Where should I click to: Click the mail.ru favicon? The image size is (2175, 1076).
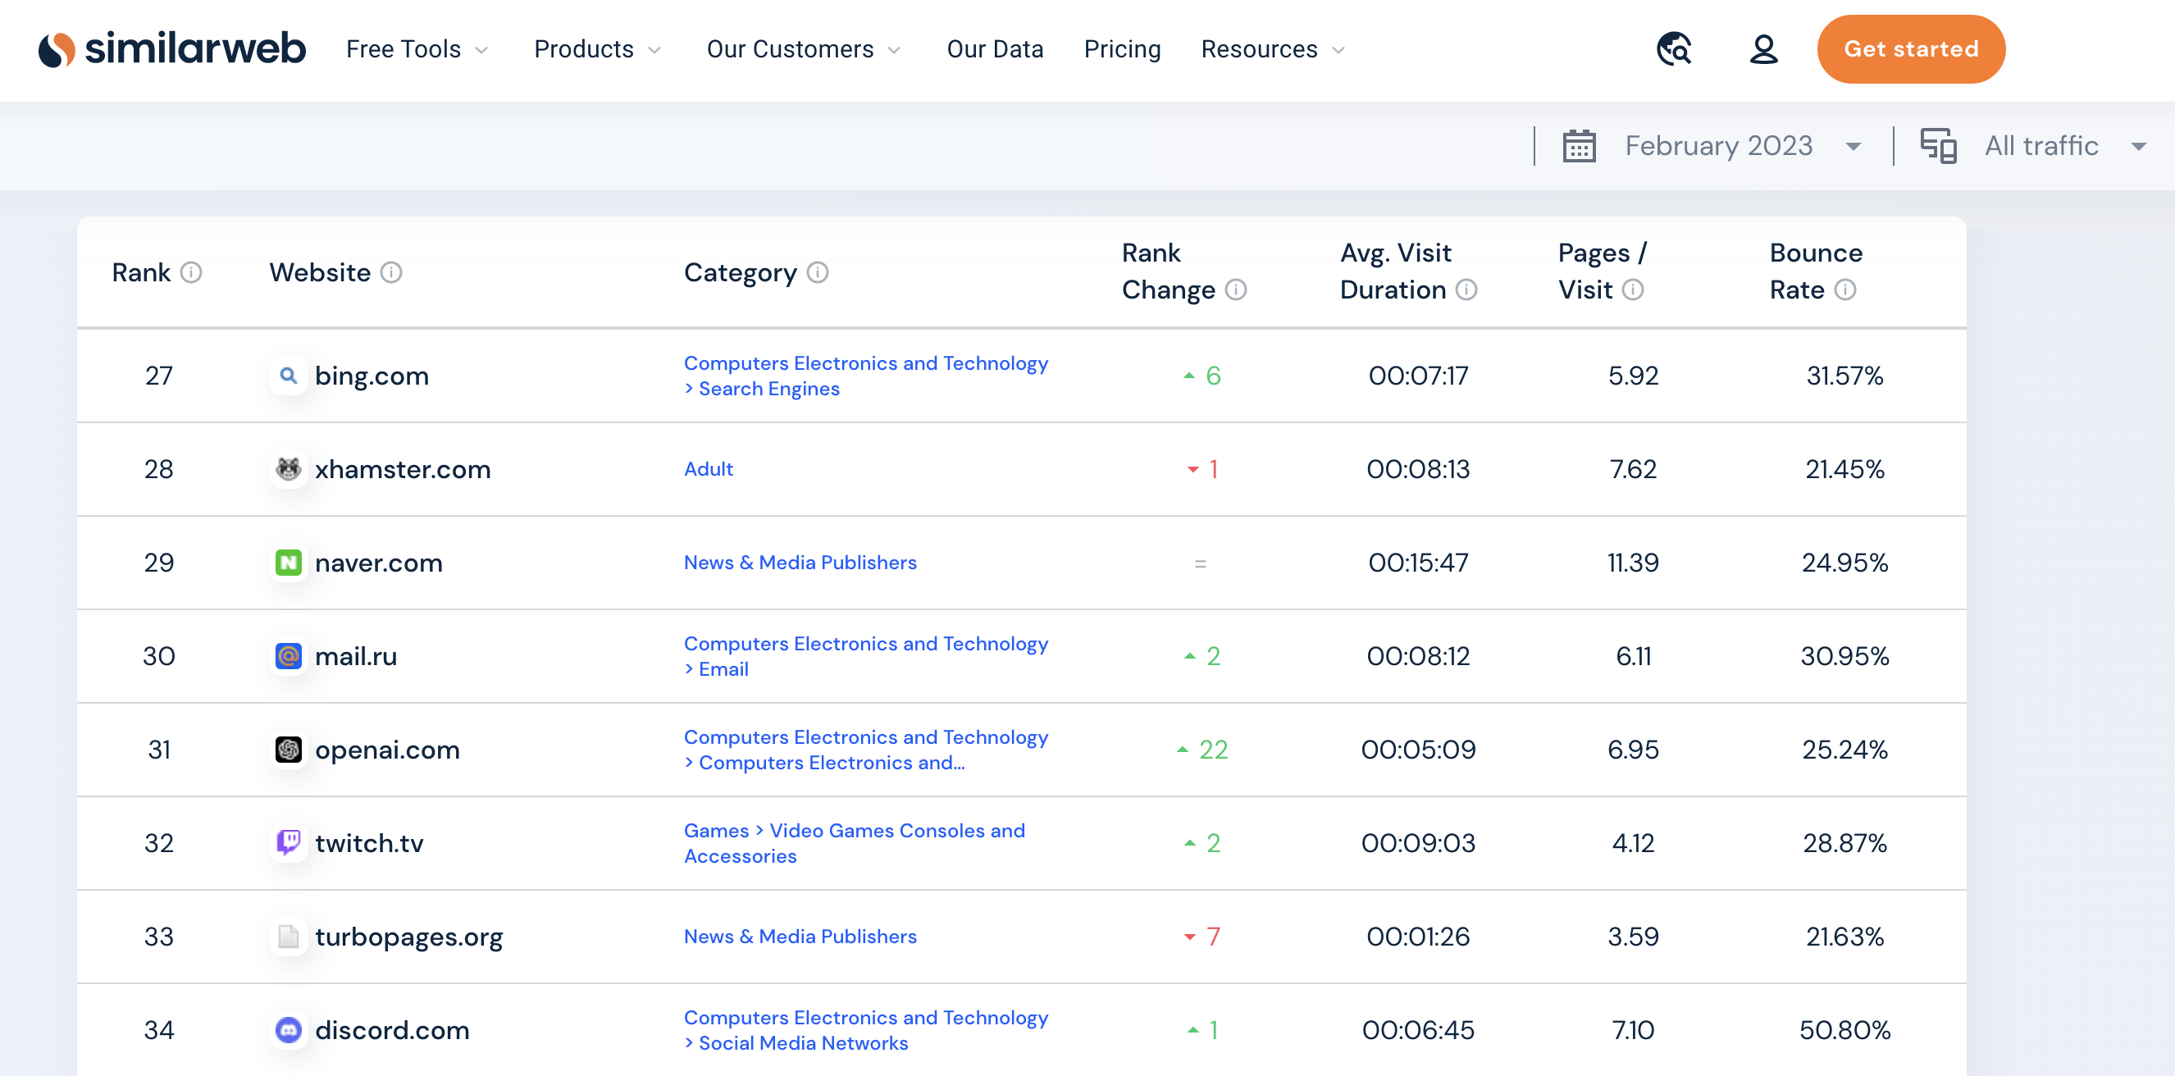click(289, 655)
